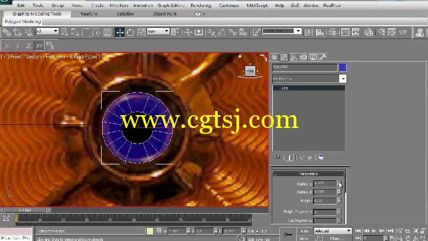Select Tube in the modifier stack

pos(309,88)
